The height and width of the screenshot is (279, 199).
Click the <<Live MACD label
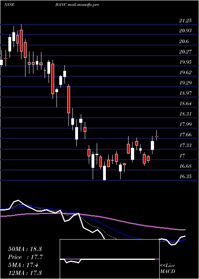[168, 268]
